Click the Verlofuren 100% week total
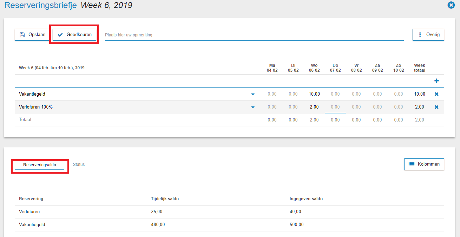This screenshot has width=460, height=237. (420, 107)
